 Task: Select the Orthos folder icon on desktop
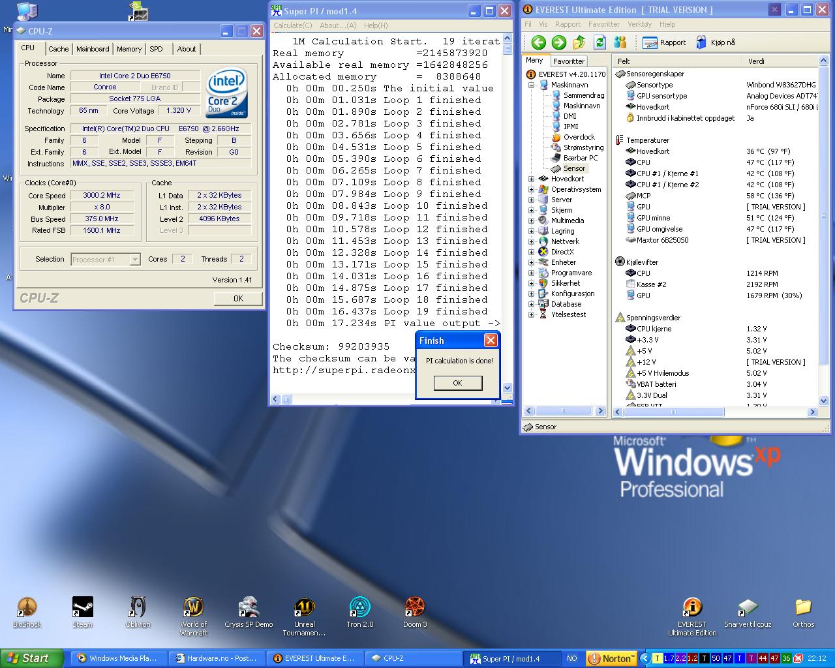tap(803, 612)
